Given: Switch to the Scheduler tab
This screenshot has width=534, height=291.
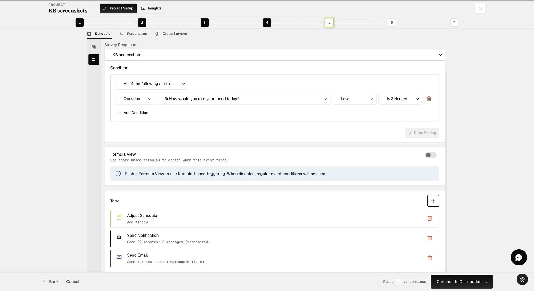Looking at the screenshot, I should (99, 34).
